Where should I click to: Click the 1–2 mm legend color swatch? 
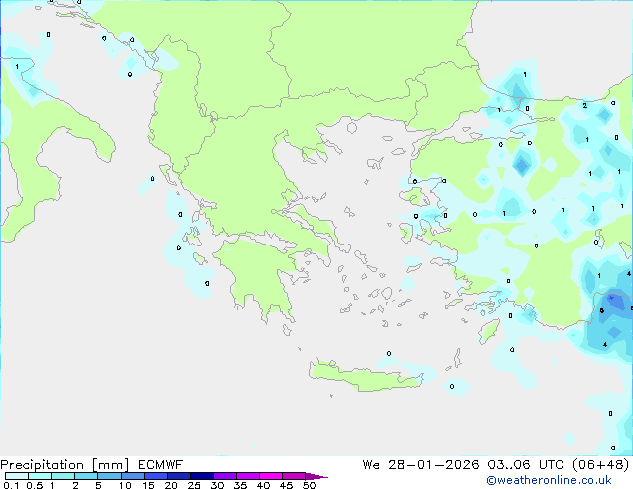pyautogui.click(x=63, y=476)
